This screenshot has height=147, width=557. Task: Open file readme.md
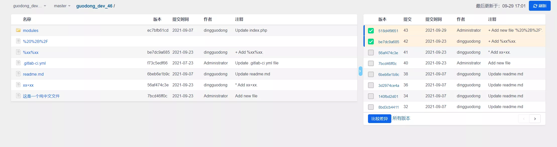33,74
